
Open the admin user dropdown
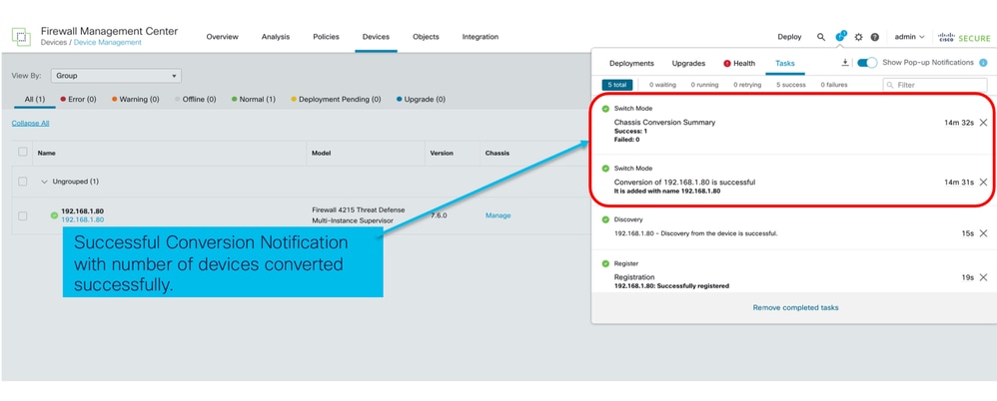click(x=909, y=37)
